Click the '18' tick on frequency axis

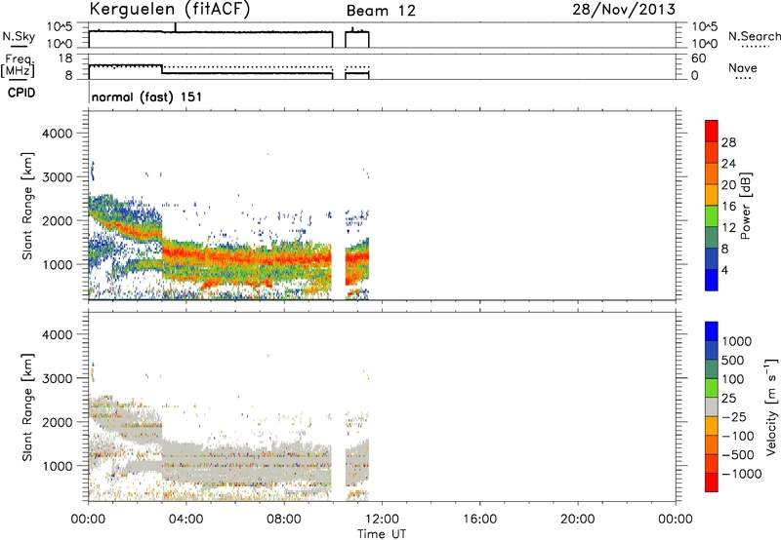pyautogui.click(x=65, y=58)
